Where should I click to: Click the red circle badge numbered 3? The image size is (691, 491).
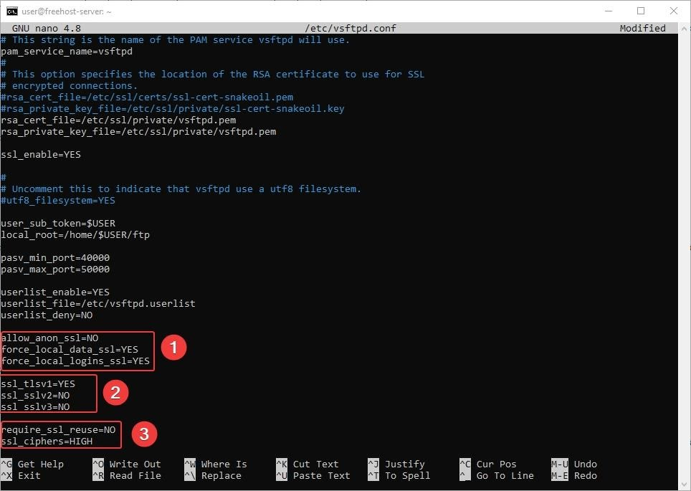(x=144, y=434)
